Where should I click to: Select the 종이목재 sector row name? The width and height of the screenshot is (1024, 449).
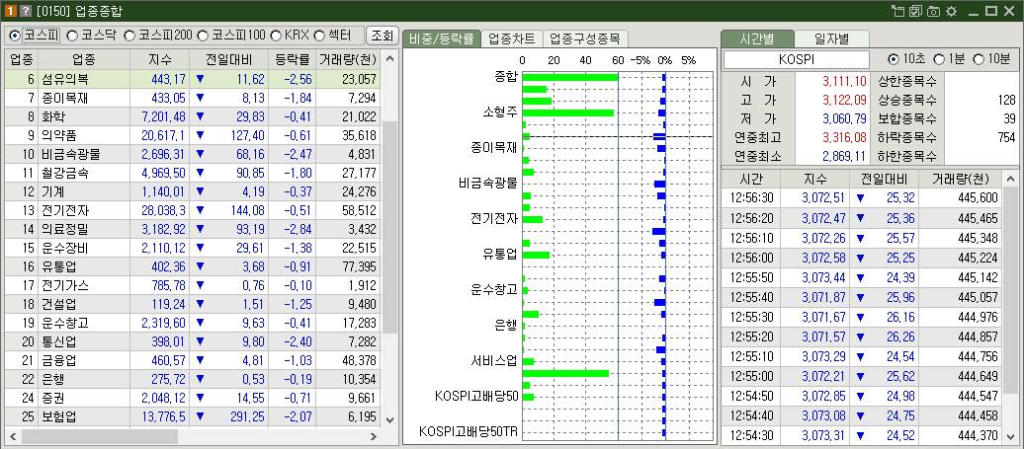[62, 99]
